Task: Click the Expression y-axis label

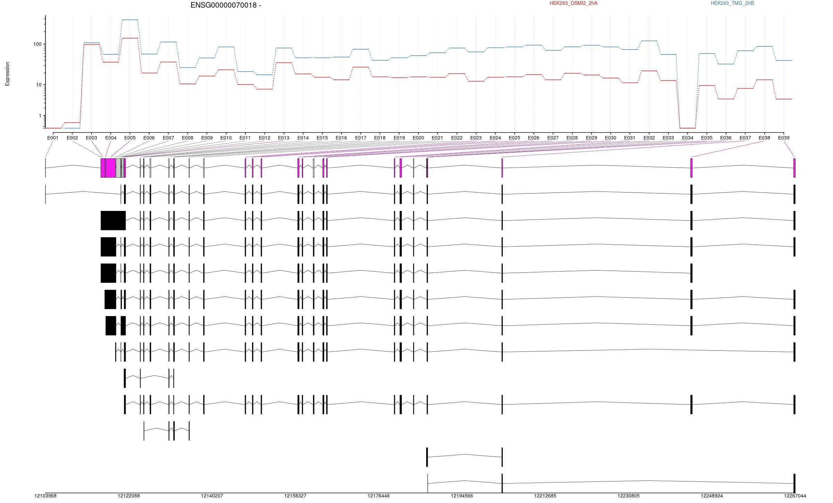Action: pyautogui.click(x=7, y=74)
